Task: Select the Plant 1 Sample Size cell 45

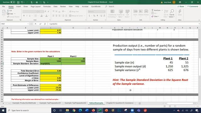Action: 51,59
